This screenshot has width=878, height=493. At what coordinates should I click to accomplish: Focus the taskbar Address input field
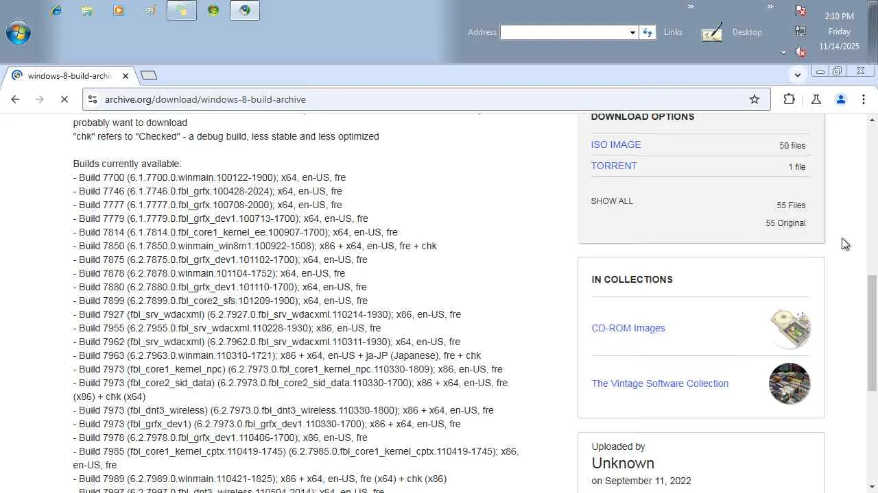coord(565,32)
